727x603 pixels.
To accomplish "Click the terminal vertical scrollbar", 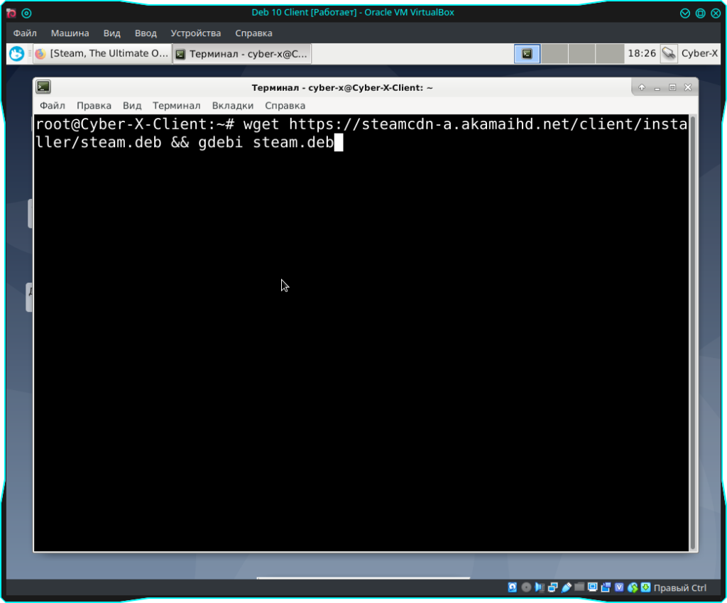I will 693,332.
